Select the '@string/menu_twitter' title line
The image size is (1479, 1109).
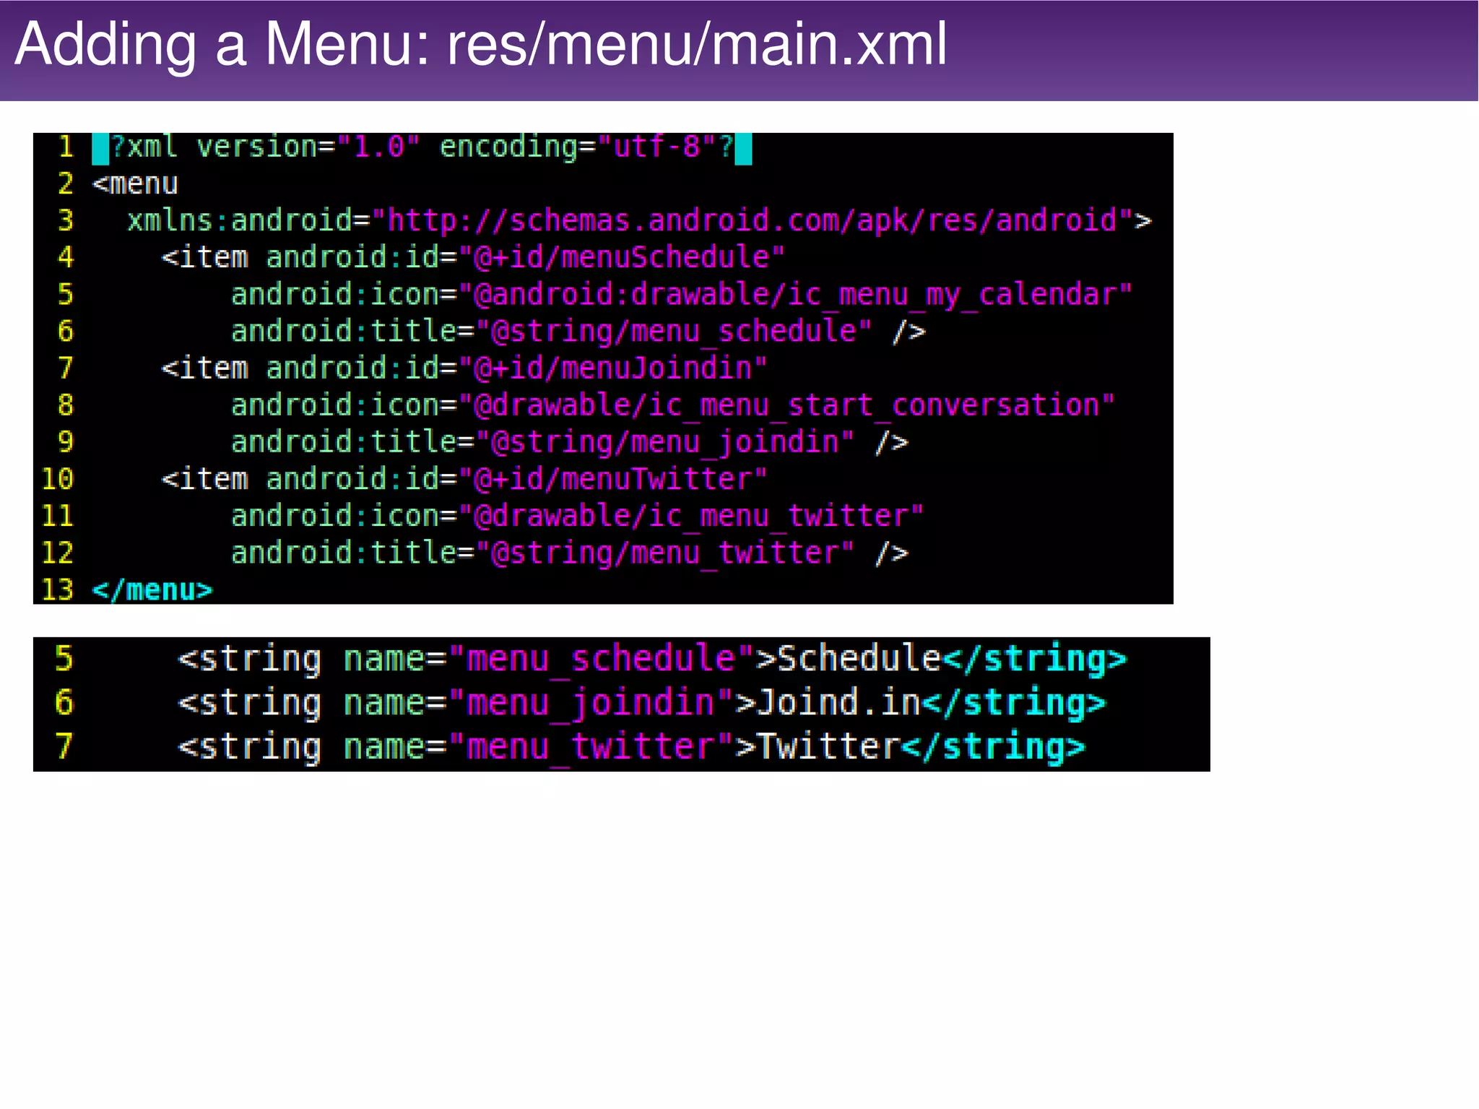pyautogui.click(x=569, y=553)
